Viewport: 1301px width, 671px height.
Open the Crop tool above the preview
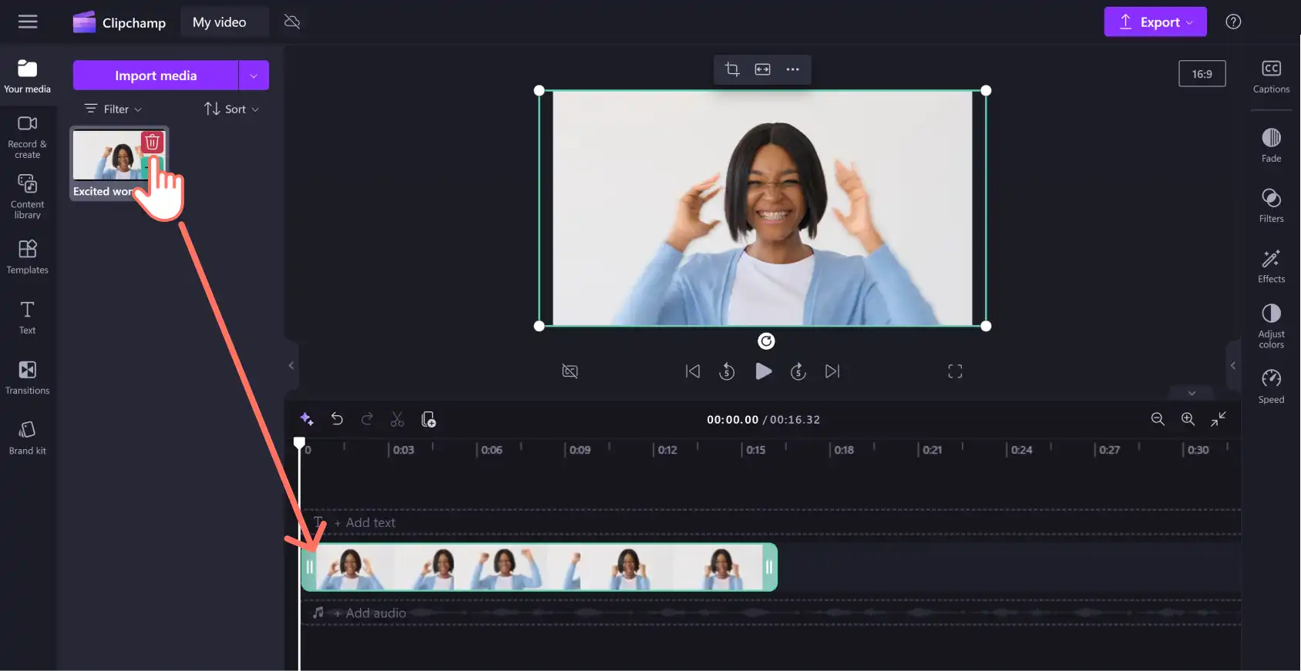tap(732, 69)
